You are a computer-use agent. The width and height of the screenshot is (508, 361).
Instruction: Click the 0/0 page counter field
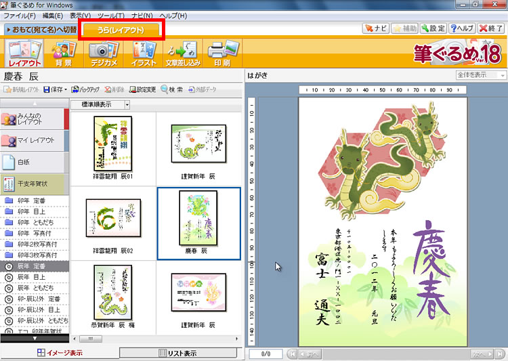[266, 354]
